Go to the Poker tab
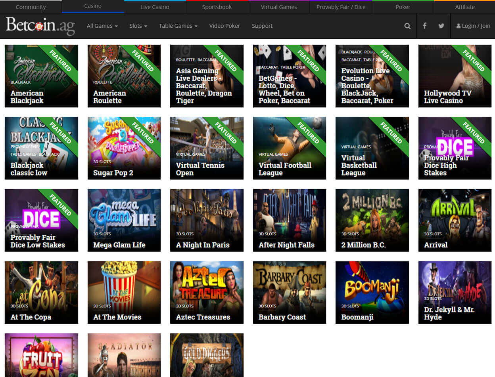This screenshot has height=377, width=495. (403, 7)
